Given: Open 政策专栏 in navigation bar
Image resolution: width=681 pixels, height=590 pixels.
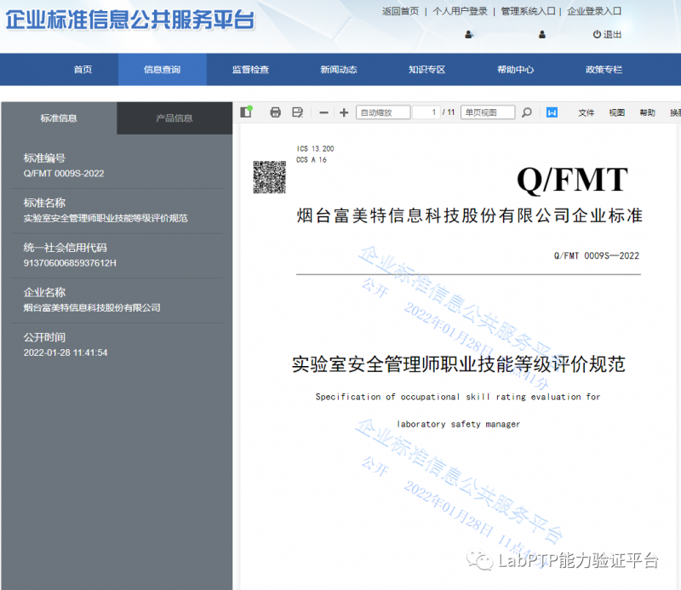Looking at the screenshot, I should 604,70.
